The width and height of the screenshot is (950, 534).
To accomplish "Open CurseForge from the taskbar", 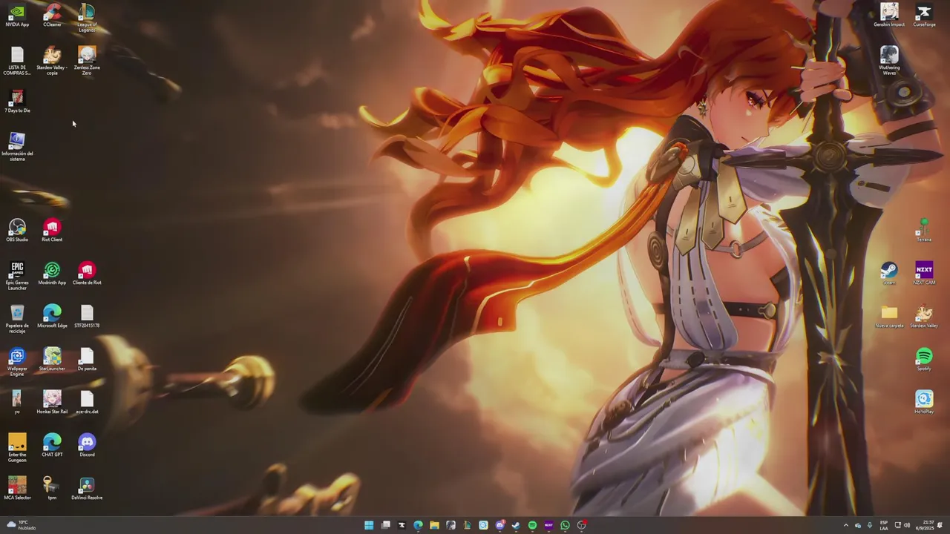I will pyautogui.click(x=402, y=525).
